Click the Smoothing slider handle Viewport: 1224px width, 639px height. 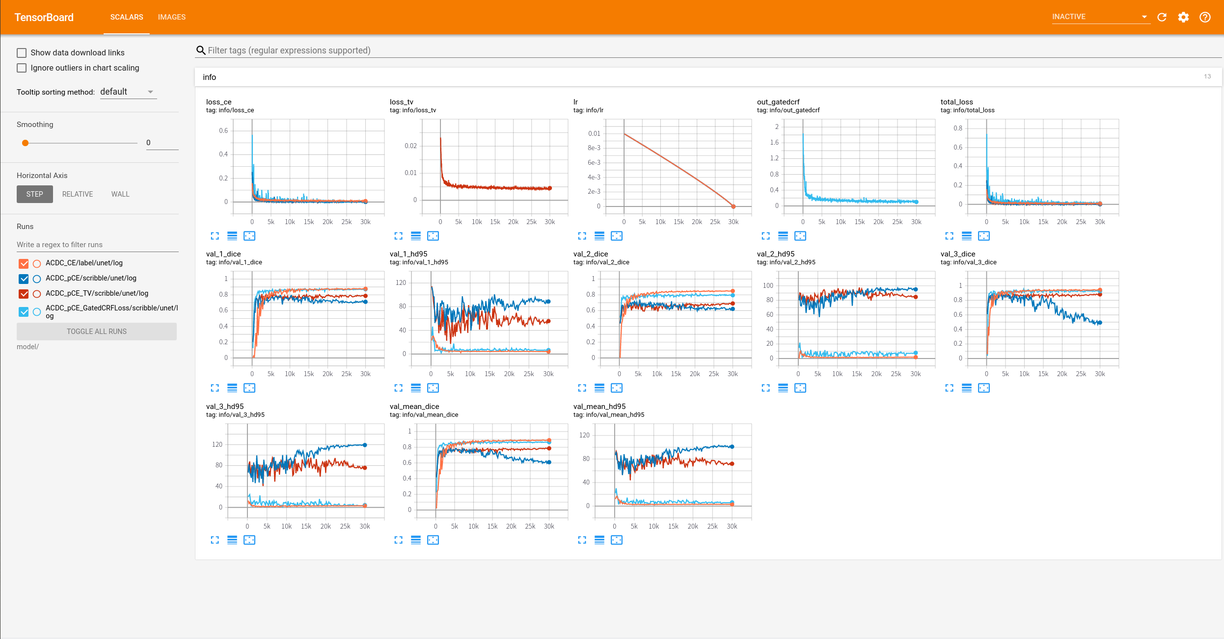26,143
